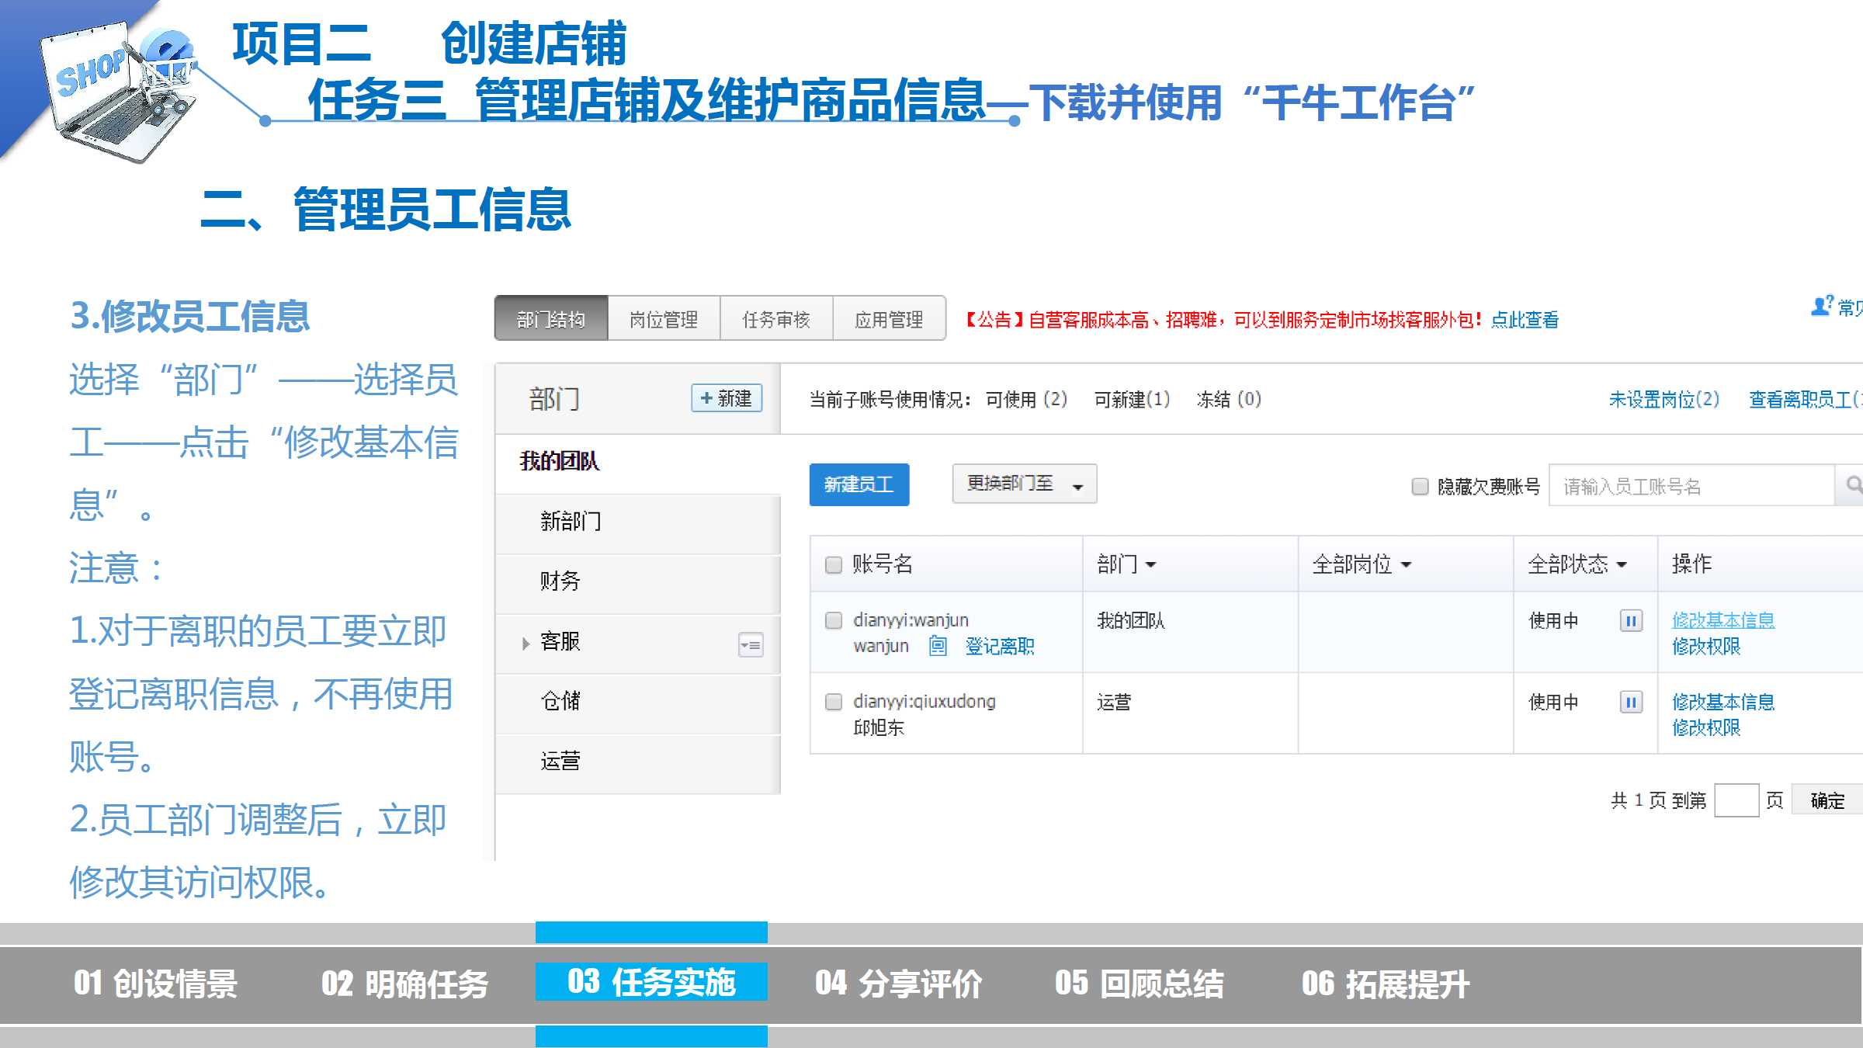The width and height of the screenshot is (1863, 1048).
Task: Expand the 客服 department tree arrow
Action: point(526,643)
